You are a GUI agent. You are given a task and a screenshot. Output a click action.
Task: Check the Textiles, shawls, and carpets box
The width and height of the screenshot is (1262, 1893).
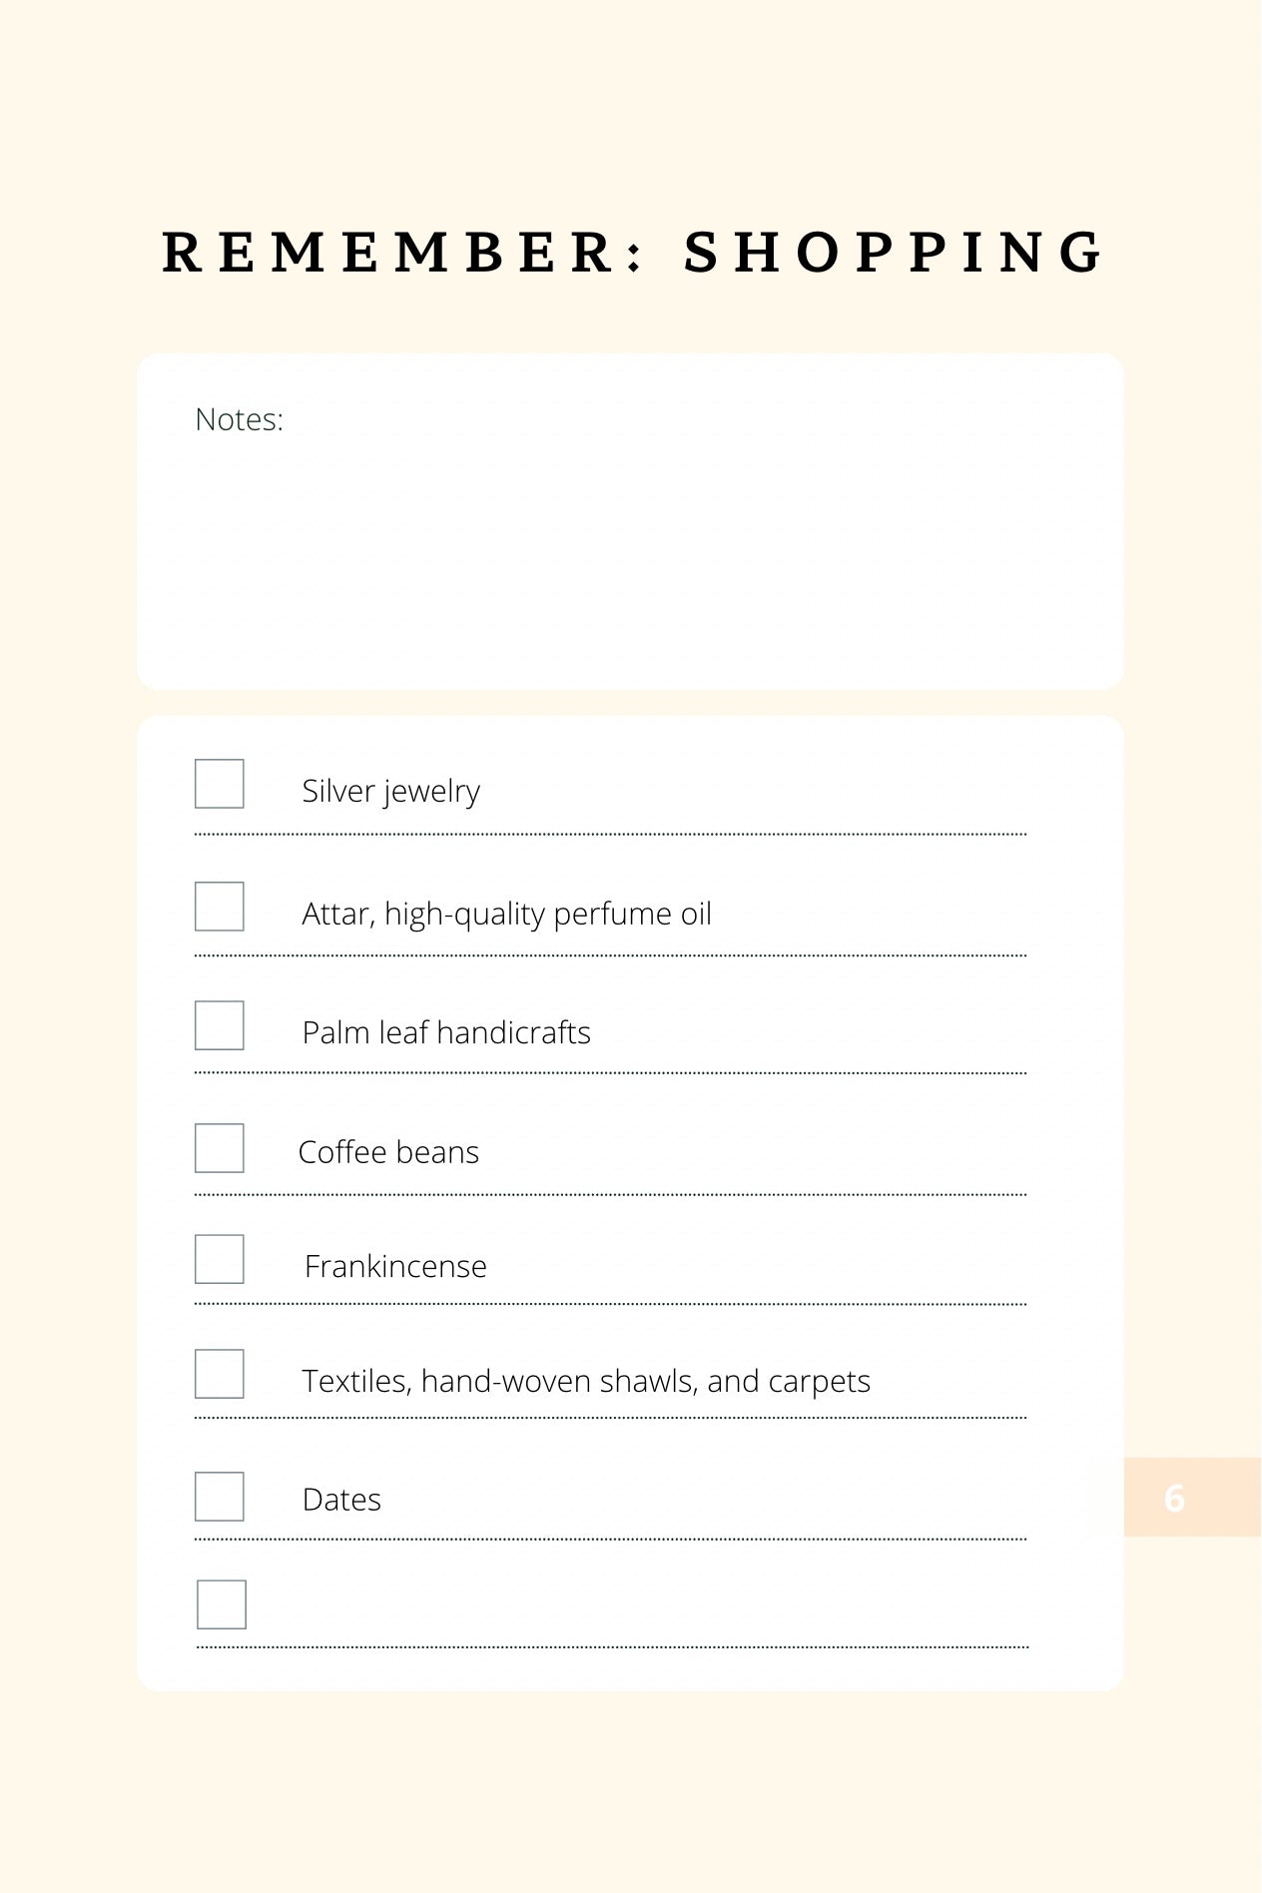pos(220,1374)
